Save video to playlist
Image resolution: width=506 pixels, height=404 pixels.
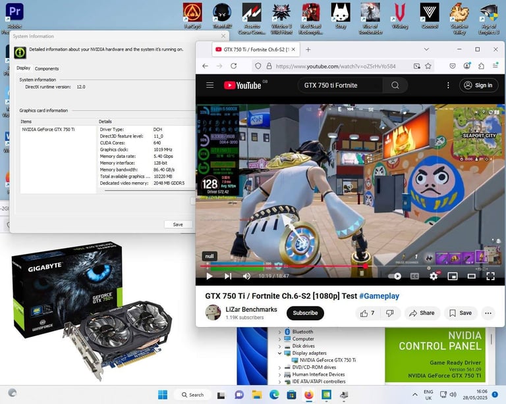[461, 313]
